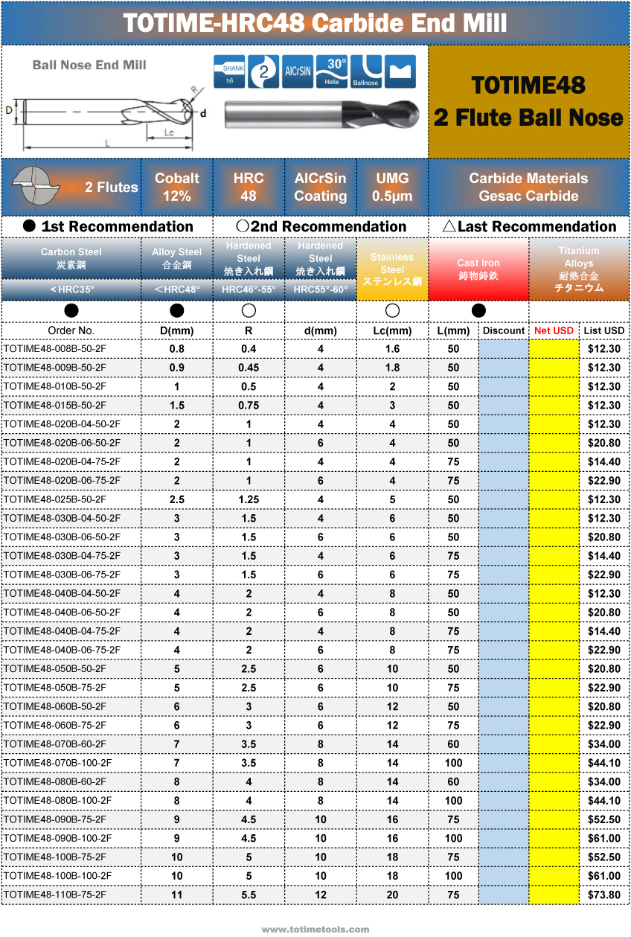The image size is (631, 937).
Task: Click order number TOTIME48-110B-75-2F
Action: (55, 895)
